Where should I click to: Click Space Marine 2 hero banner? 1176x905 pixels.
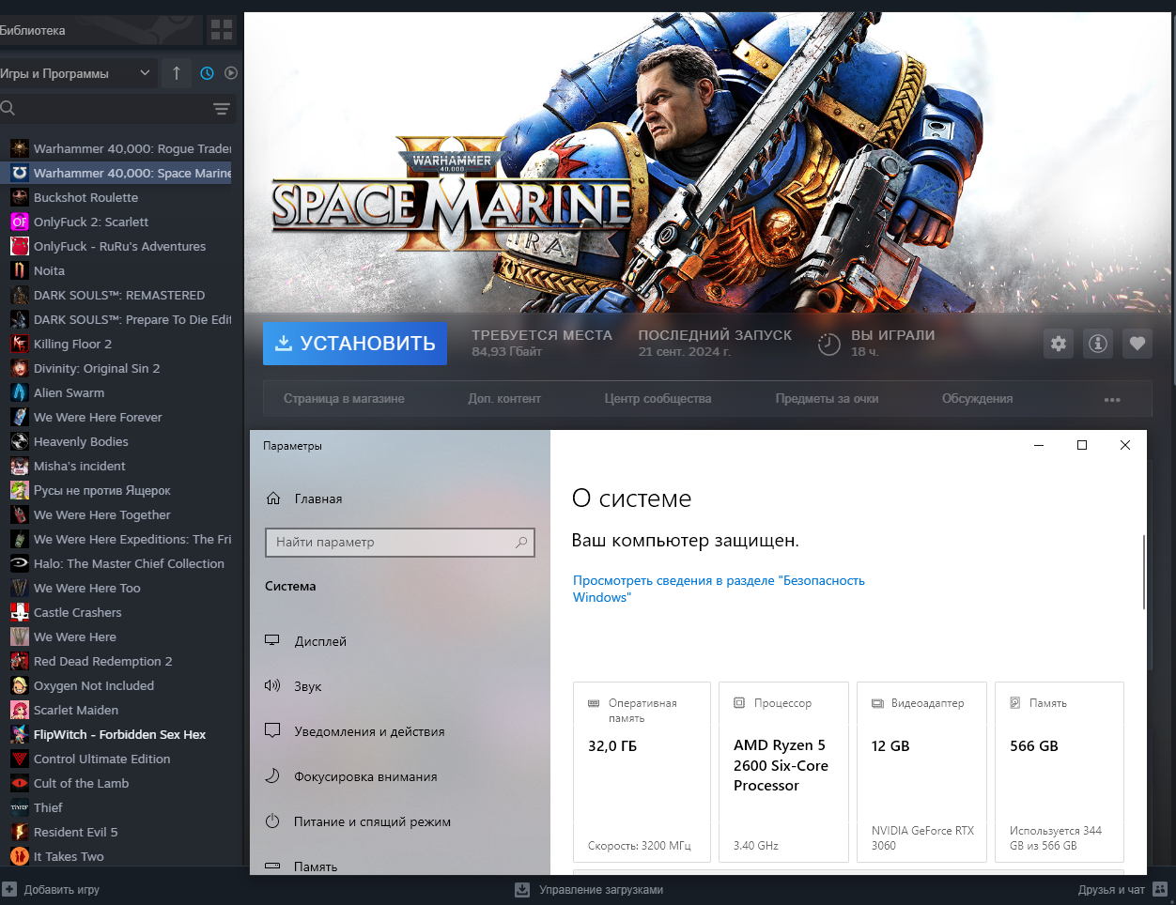pos(707,161)
